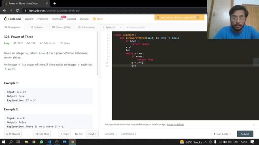Click the LeetCode is hiring banner
259x145 pixels.
(x=179, y=17)
